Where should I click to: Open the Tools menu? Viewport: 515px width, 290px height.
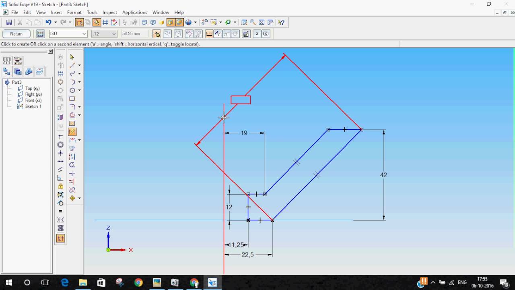[92, 12]
